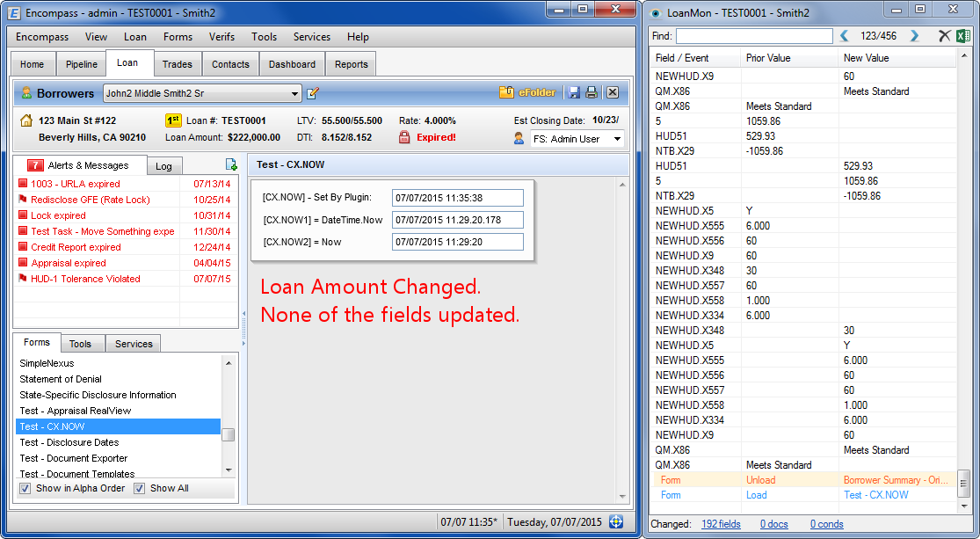The width and height of the screenshot is (980, 539).
Task: Click the LoanMon window icon in title bar
Action: (656, 13)
